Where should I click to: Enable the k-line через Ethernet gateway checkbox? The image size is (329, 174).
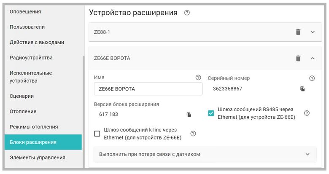click(97, 134)
